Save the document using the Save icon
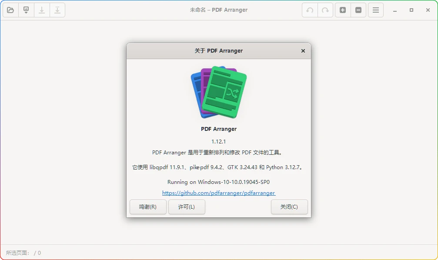438x260 pixels. coord(42,10)
